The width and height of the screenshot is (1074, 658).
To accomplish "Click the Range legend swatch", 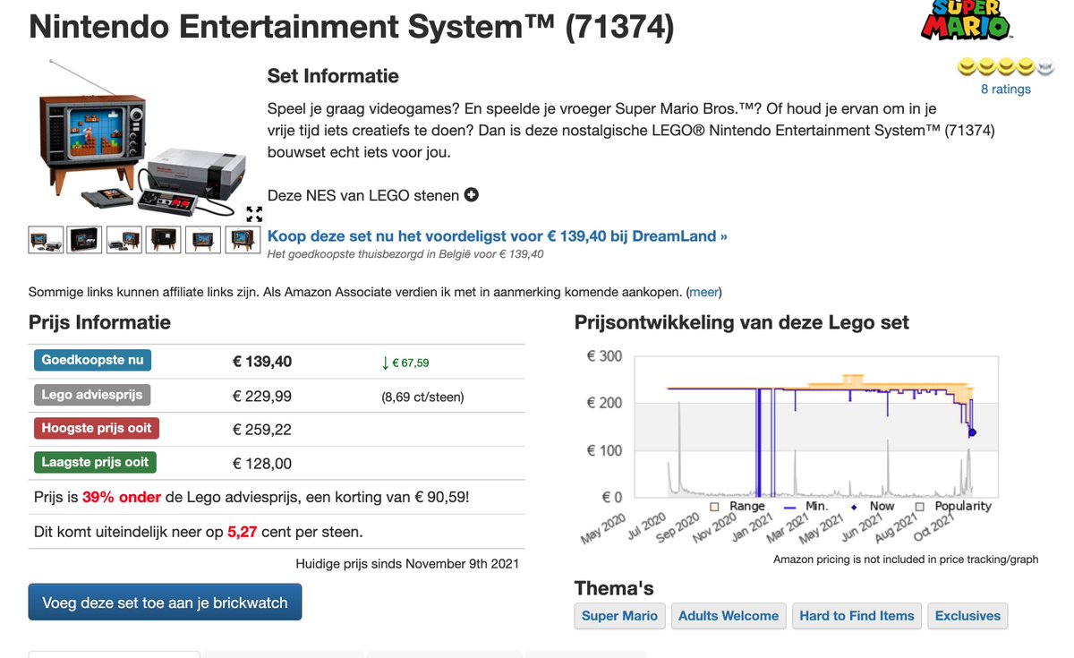I will [x=714, y=507].
